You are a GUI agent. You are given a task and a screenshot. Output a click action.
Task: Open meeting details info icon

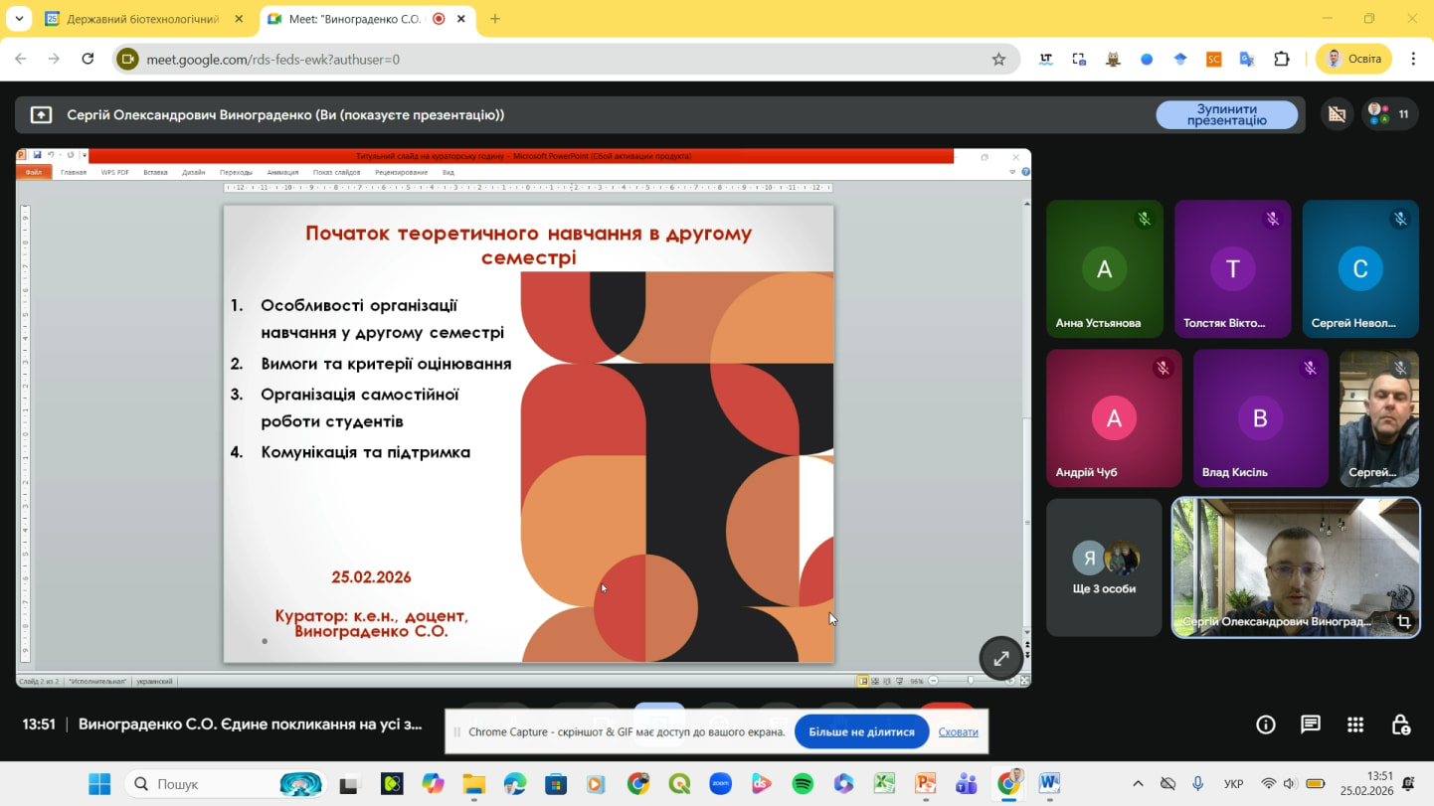coord(1265,725)
